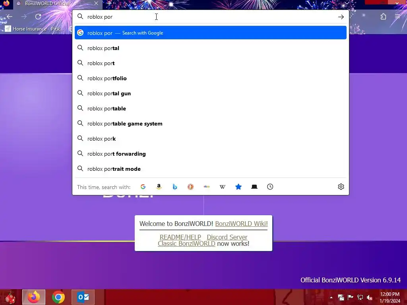The height and width of the screenshot is (305, 407).
Task: Go forward with the forward arrow
Action: (24, 17)
